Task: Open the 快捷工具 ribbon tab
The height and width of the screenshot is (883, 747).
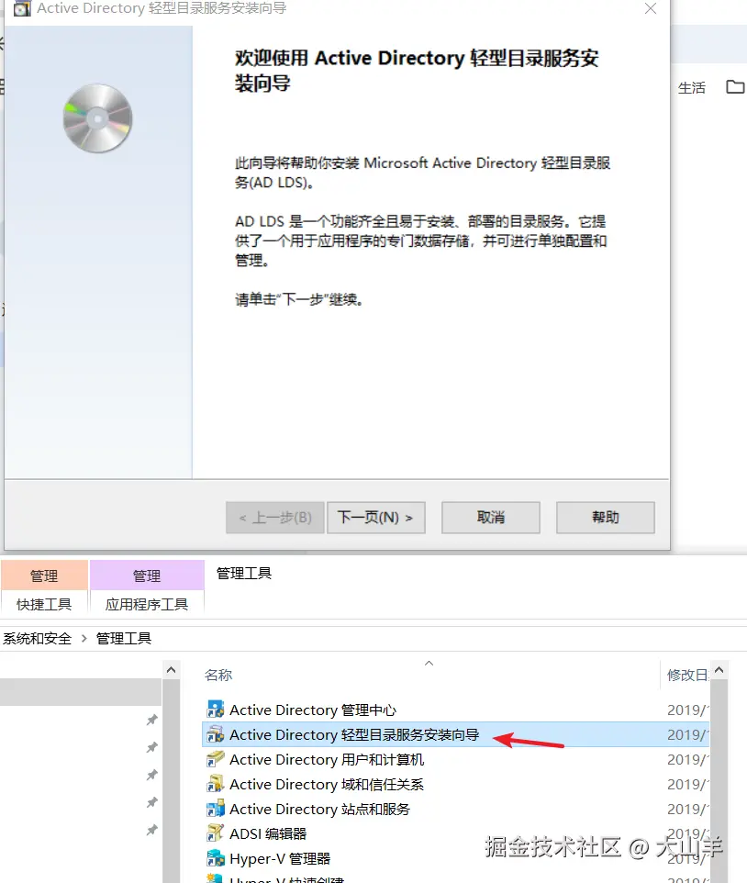Action: coord(44,604)
